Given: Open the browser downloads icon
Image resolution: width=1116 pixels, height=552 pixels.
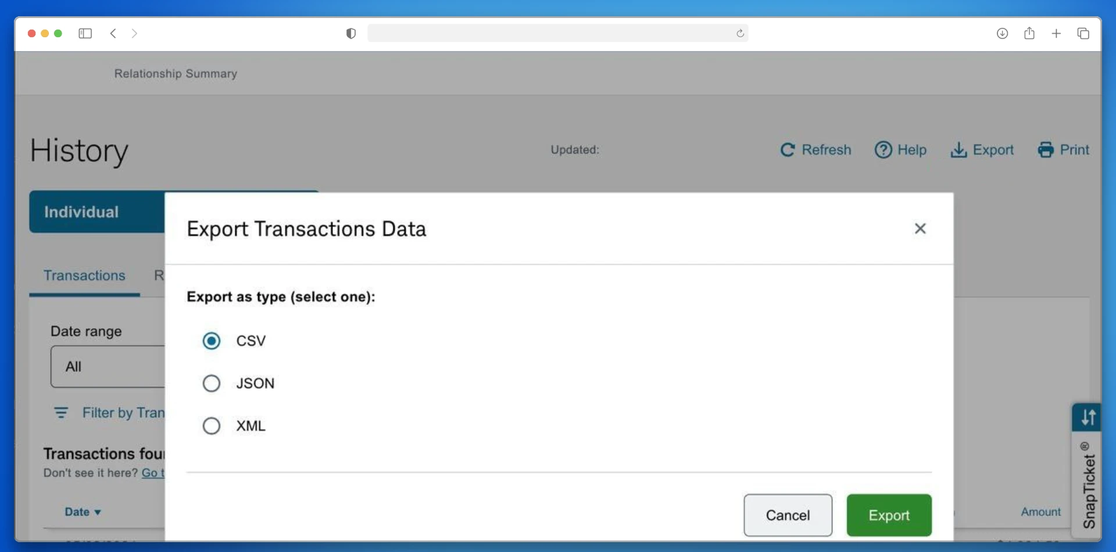Looking at the screenshot, I should click(1002, 34).
